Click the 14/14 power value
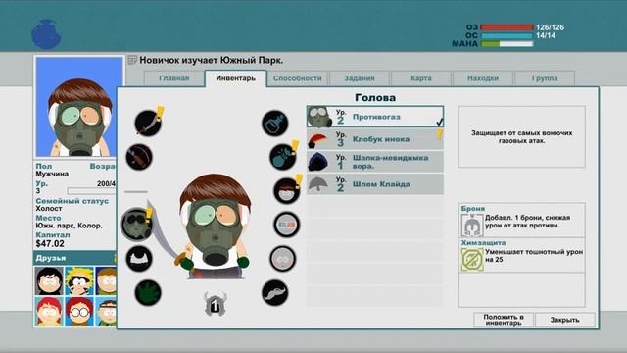The width and height of the screenshot is (627, 353). (546, 35)
